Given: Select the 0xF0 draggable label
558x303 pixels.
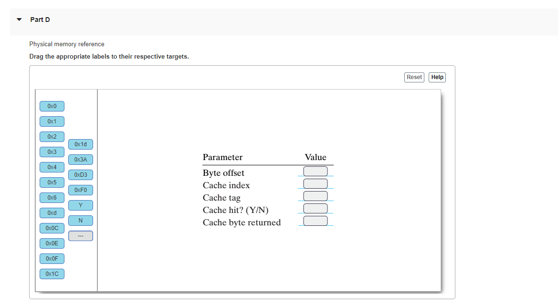Looking at the screenshot, I should 80,190.
